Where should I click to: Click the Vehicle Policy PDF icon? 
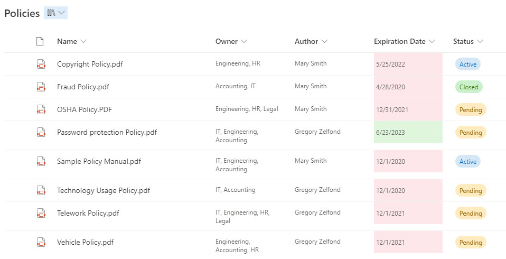coord(41,242)
